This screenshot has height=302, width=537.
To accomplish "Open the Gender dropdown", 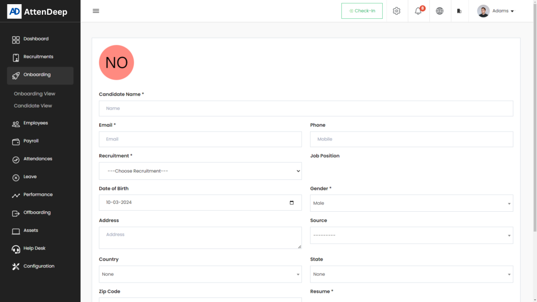I will click(x=411, y=203).
